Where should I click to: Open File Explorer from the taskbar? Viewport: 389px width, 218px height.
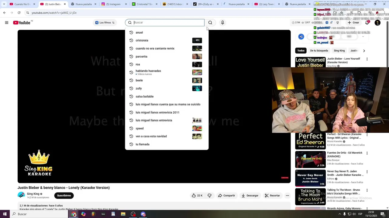(123, 214)
